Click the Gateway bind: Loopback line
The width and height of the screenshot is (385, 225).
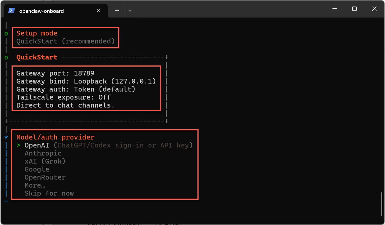[x=86, y=81]
